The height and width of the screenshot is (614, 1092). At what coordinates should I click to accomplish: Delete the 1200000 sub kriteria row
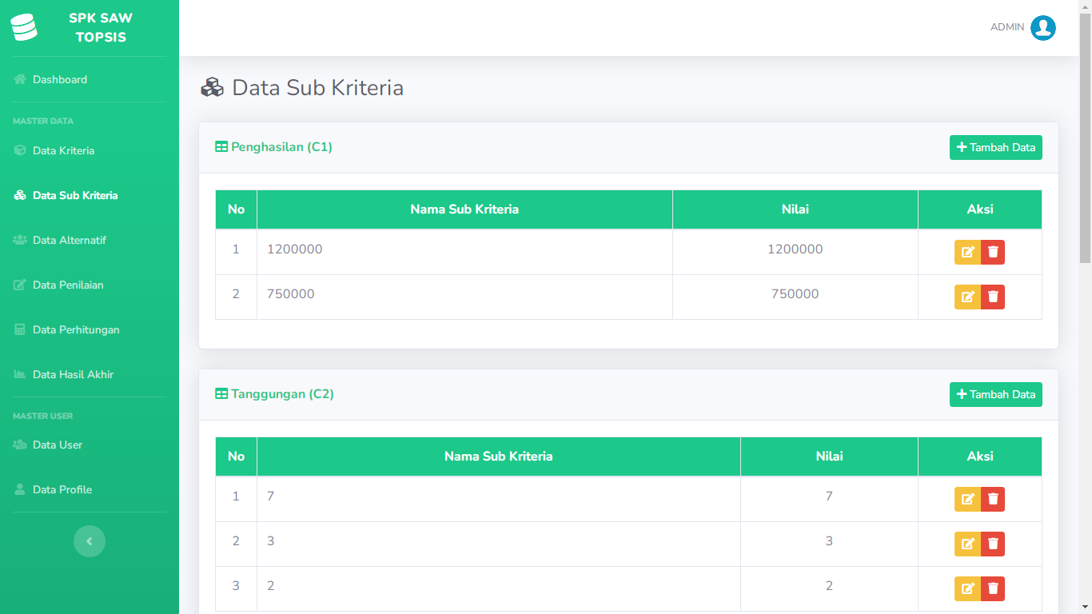pyautogui.click(x=993, y=252)
